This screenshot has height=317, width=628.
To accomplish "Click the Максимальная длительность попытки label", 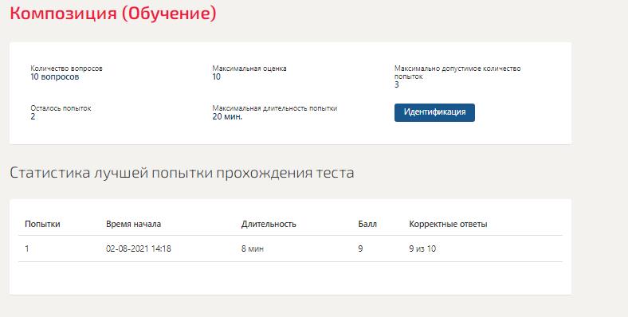I will click(275, 108).
